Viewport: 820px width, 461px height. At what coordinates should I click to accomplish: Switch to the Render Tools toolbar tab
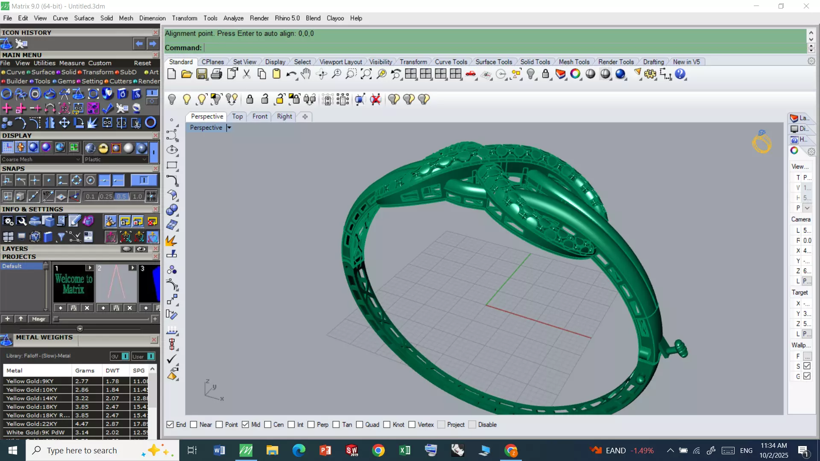tap(616, 62)
